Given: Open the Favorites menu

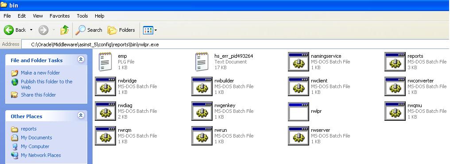Looking at the screenshot, I should pos(60,16).
